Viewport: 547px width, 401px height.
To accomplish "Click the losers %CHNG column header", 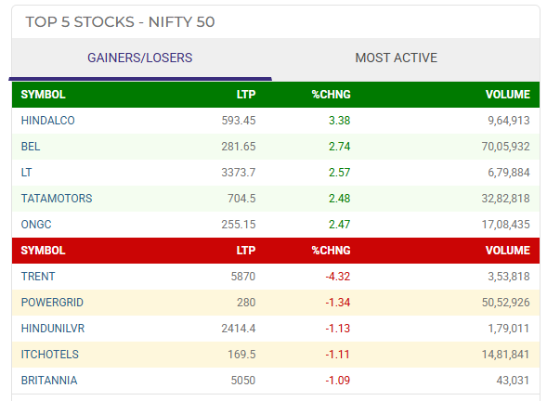I will click(x=331, y=251).
